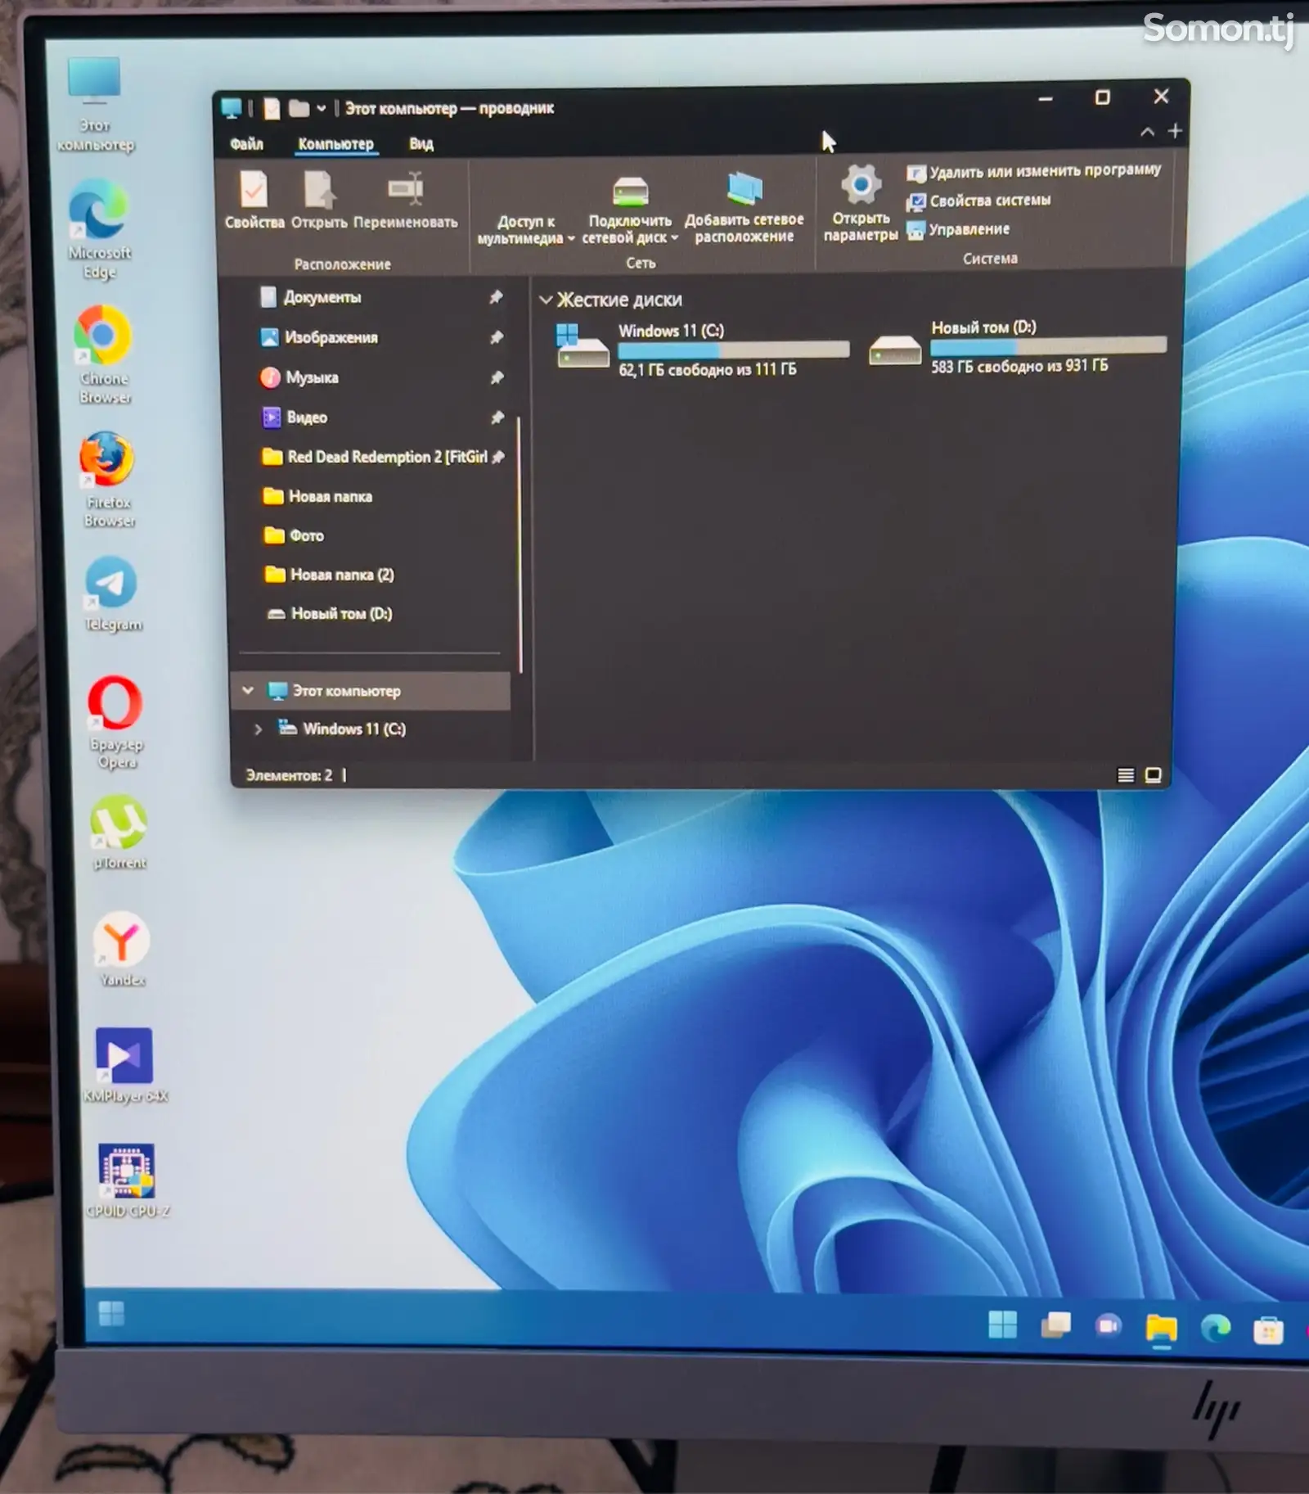Screen dimensions: 1309x1494
Task: Unpin Документы using its pin icon
Action: (496, 297)
